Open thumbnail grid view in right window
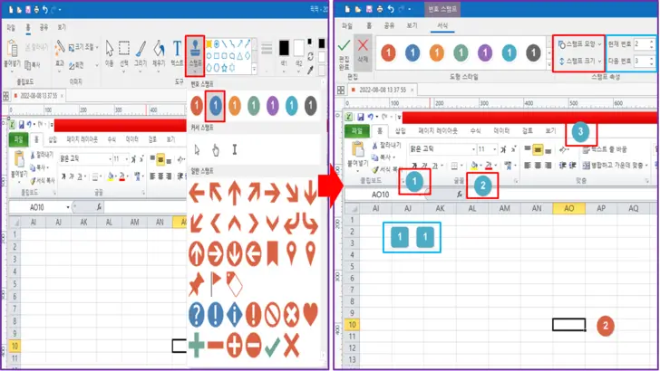This screenshot has height=371, width=660. click(x=341, y=90)
